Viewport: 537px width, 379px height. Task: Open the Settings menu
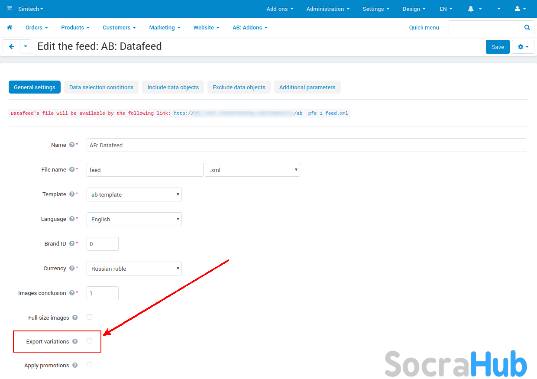[376, 9]
